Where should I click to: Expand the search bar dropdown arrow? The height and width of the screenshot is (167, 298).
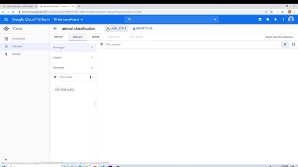pos(215,19)
